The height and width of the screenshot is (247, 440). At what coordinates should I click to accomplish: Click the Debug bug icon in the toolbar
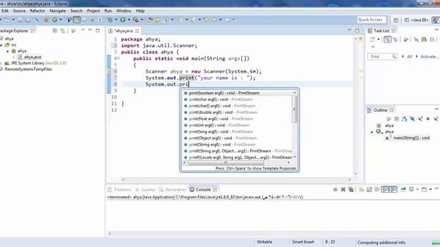coord(110,20)
